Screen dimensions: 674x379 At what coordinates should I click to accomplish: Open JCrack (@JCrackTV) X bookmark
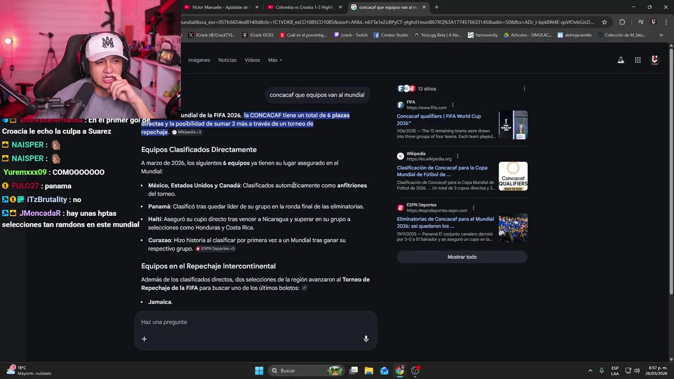(x=212, y=35)
